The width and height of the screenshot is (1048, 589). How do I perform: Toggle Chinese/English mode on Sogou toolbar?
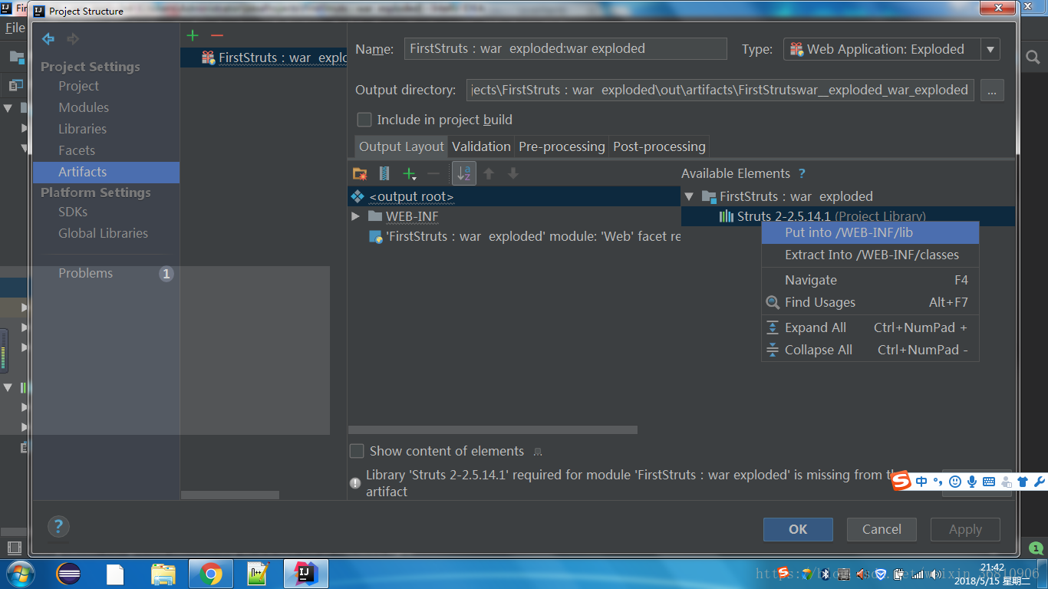tap(921, 482)
